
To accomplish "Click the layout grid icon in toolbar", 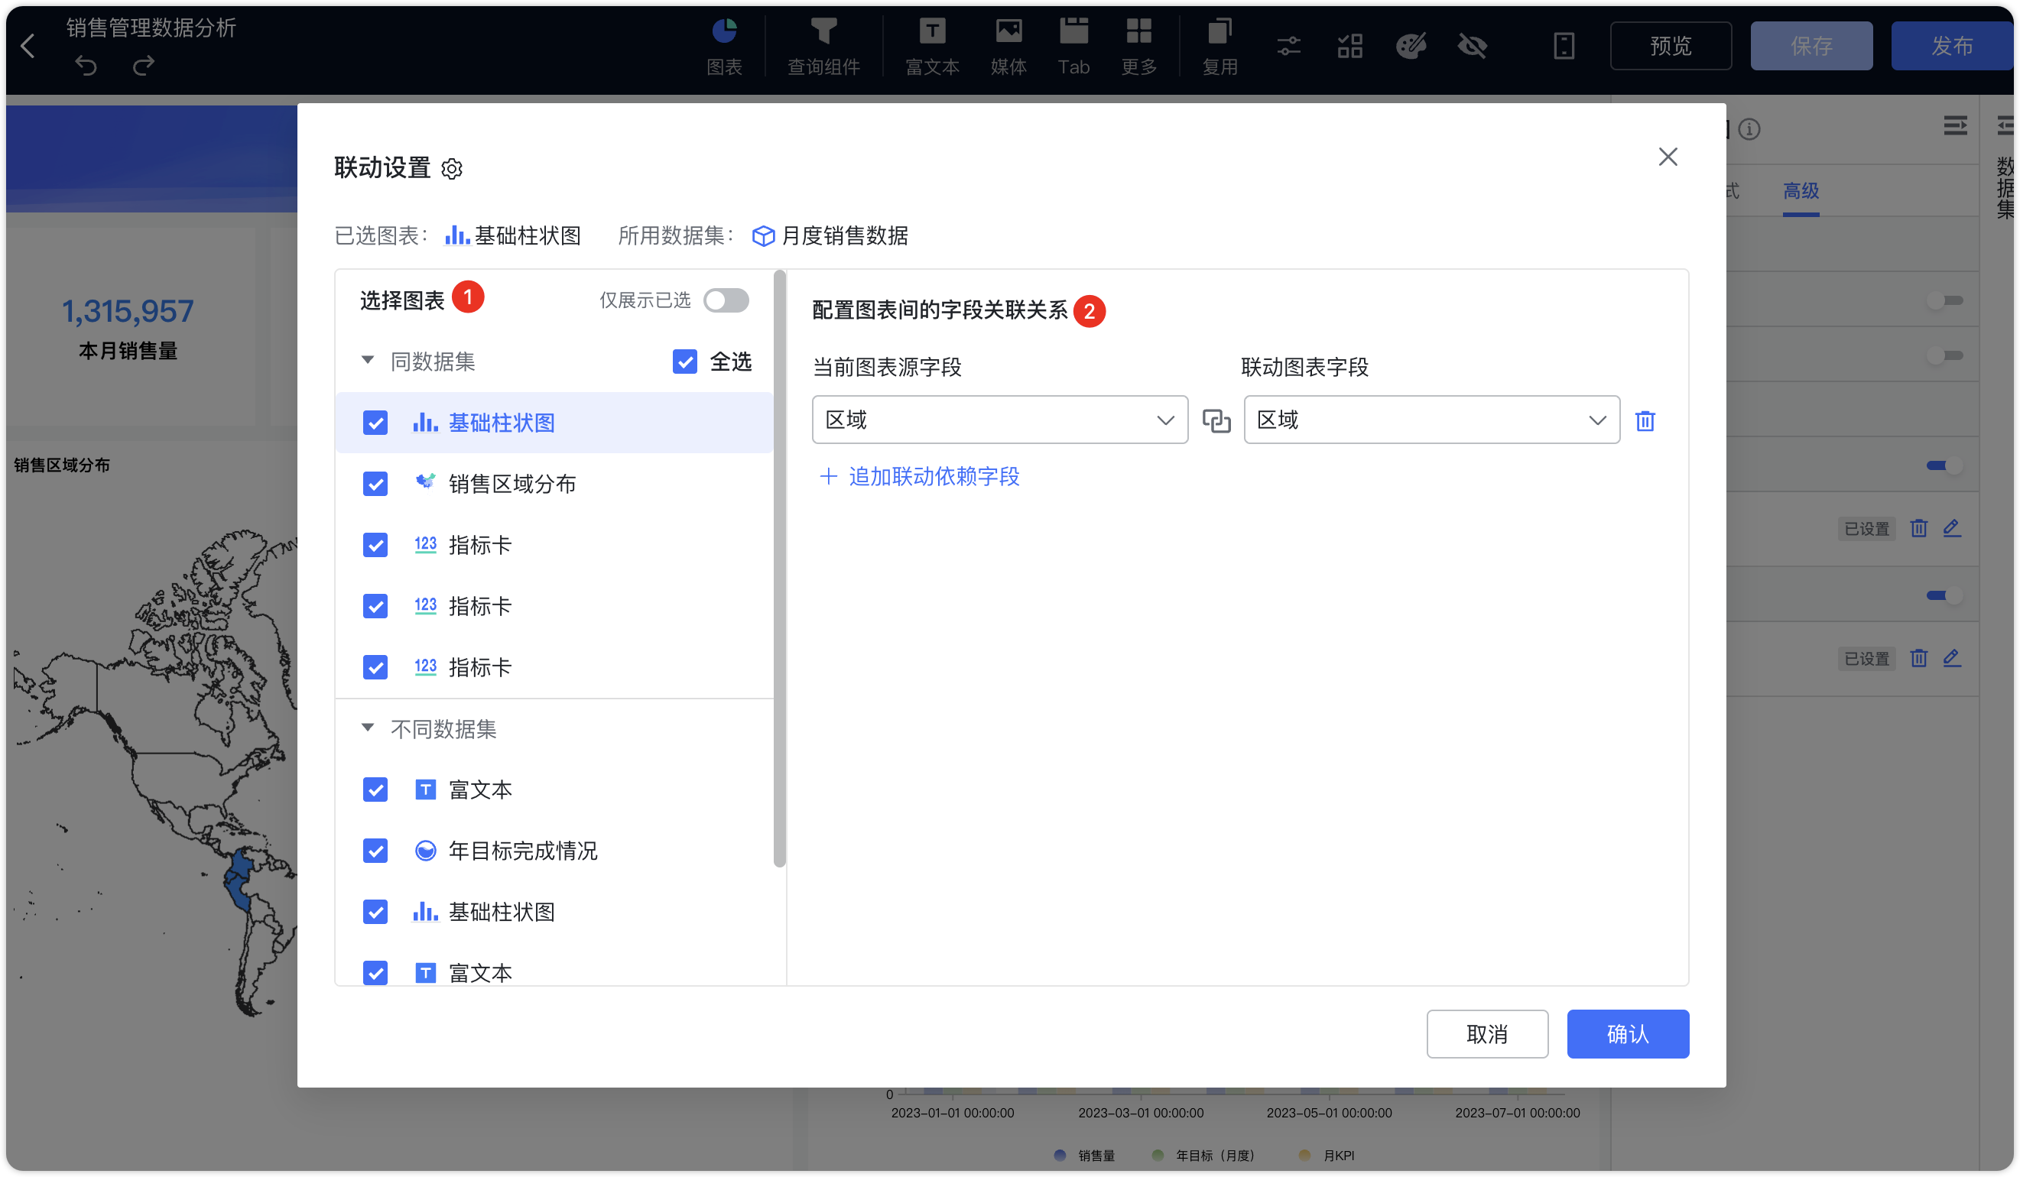I will 1350,46.
